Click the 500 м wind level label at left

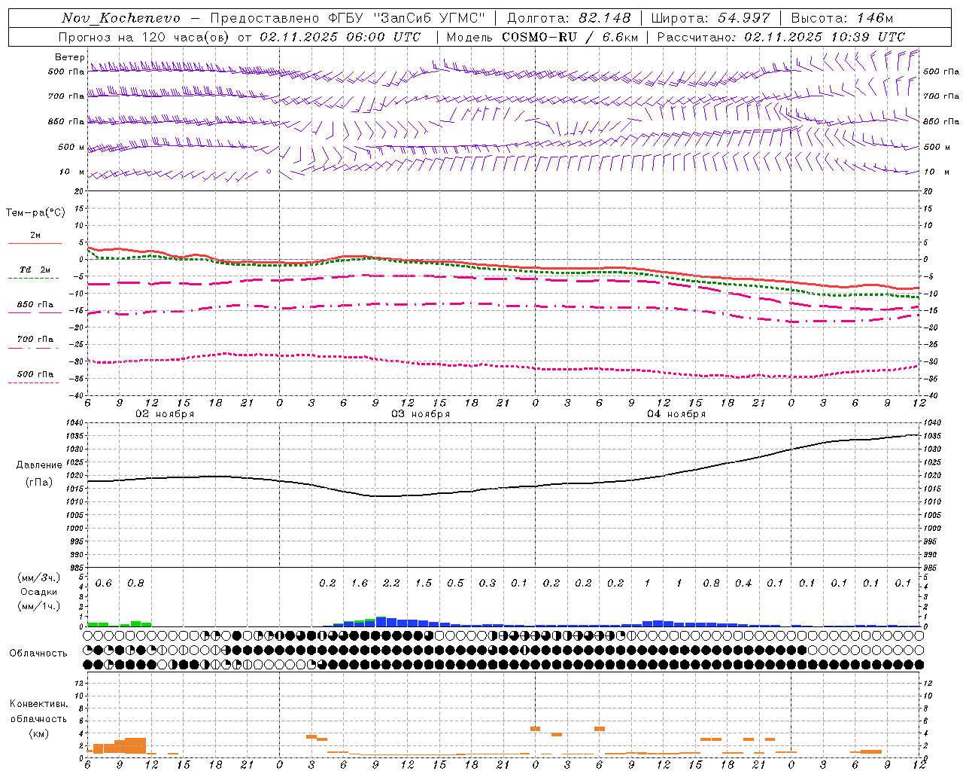click(71, 147)
